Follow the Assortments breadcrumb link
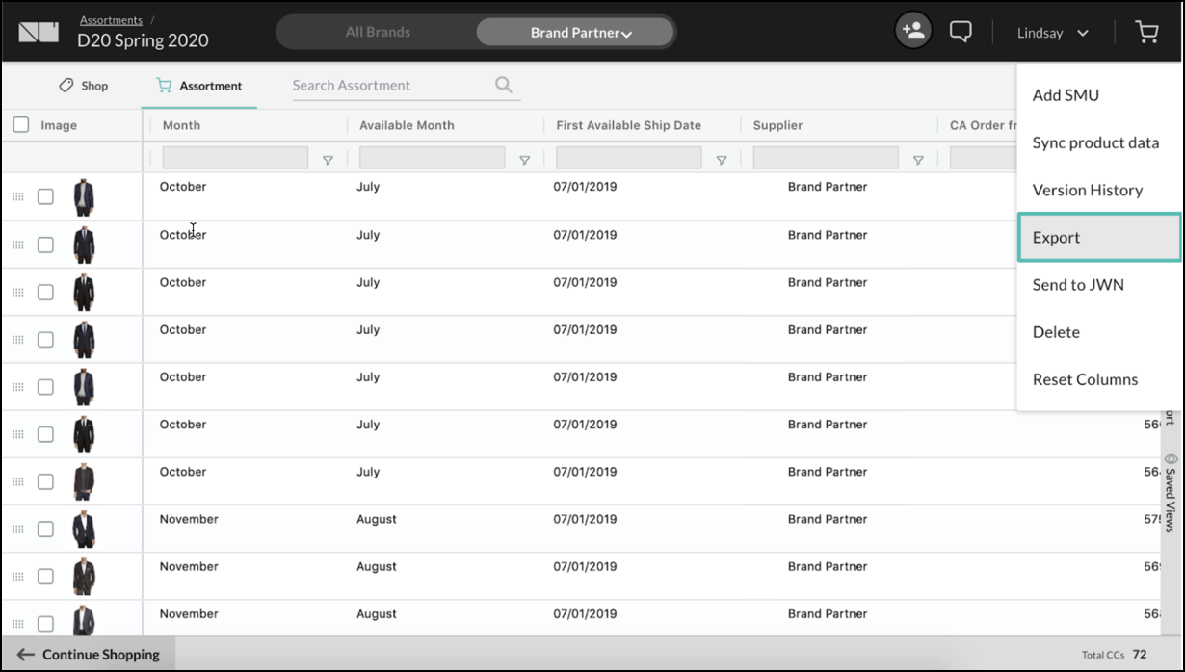 coord(111,20)
